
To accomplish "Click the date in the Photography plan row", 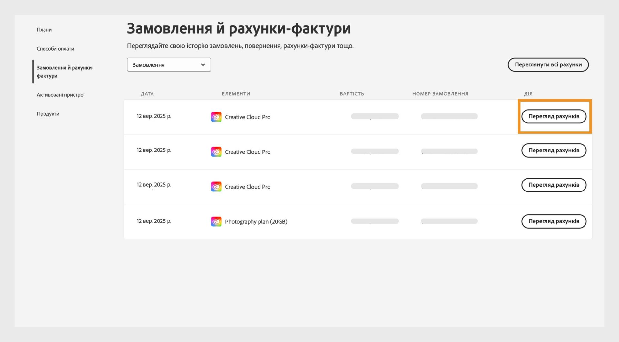I will 154,221.
